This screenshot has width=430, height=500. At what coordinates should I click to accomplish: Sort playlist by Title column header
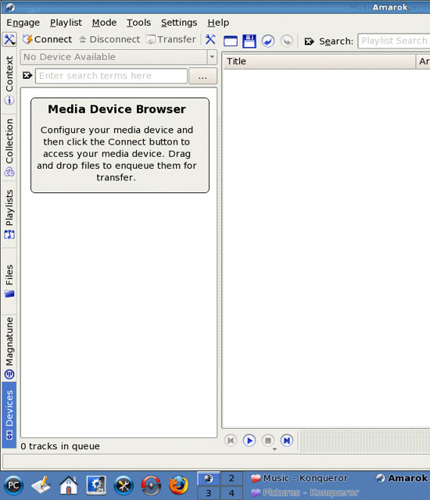tap(319, 61)
